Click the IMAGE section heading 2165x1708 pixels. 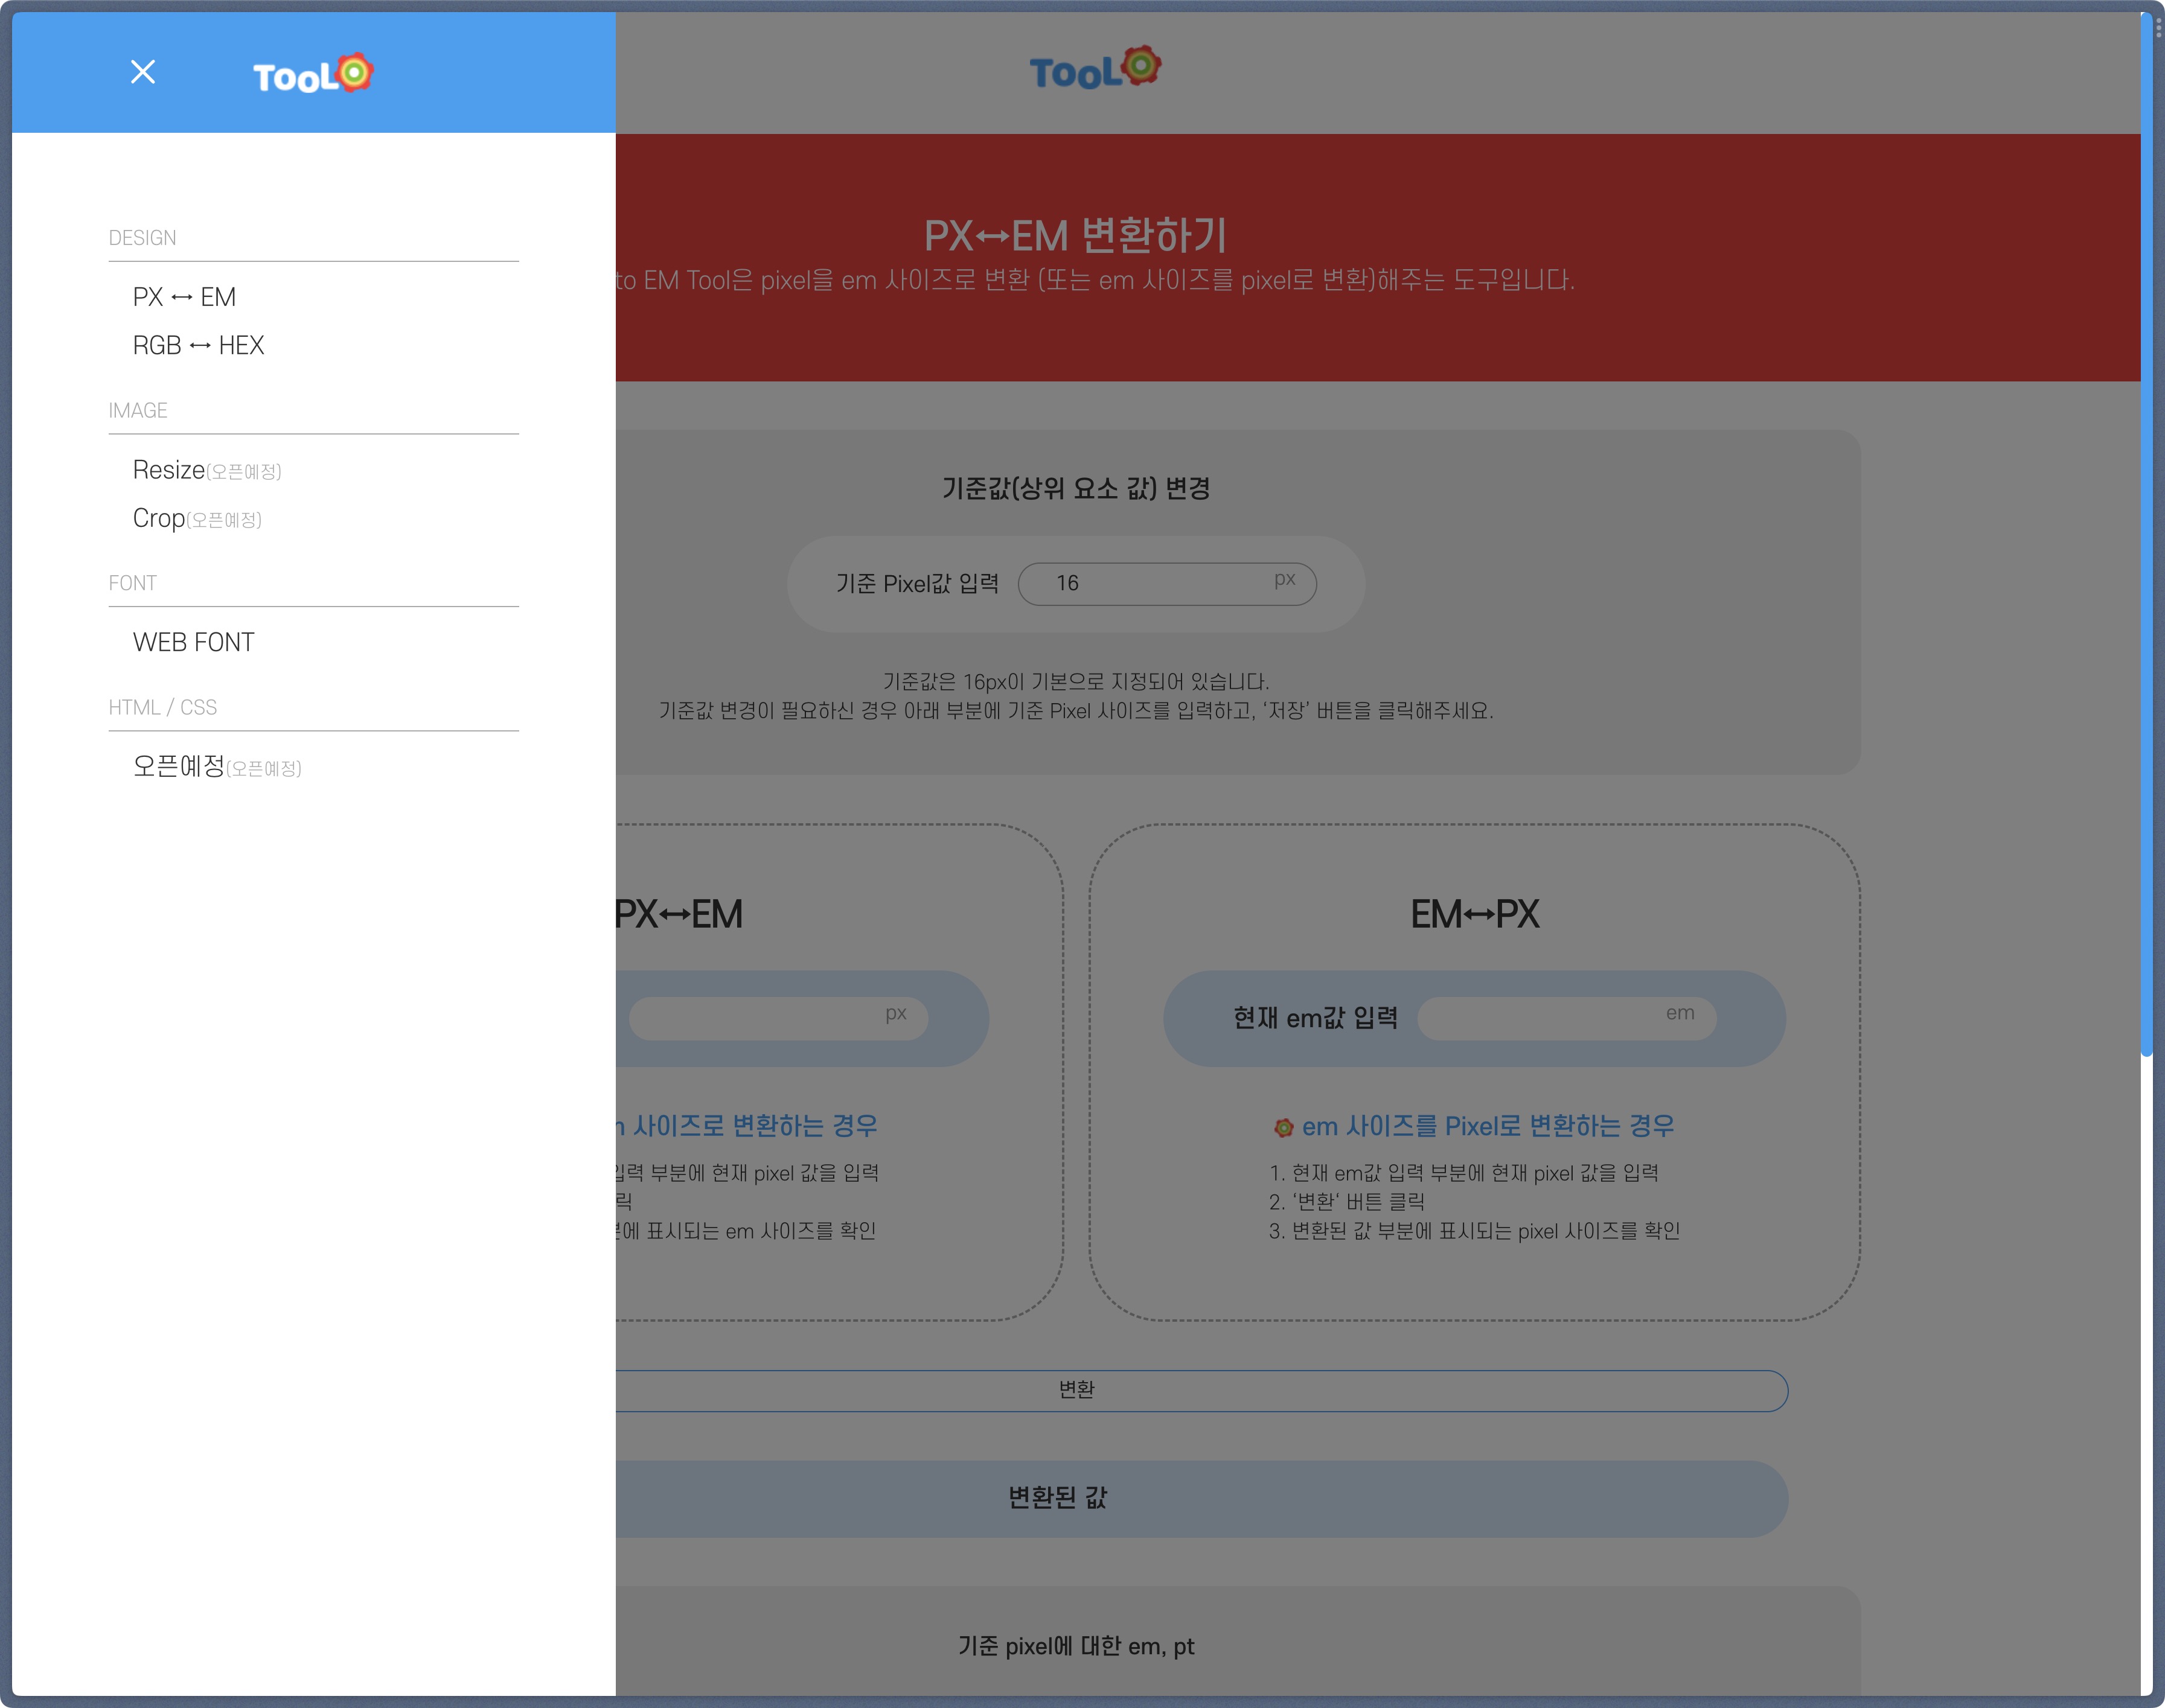pyautogui.click(x=138, y=411)
